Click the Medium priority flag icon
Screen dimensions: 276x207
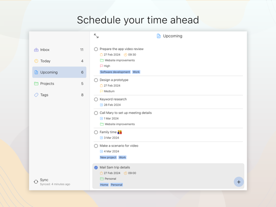pyautogui.click(x=101, y=91)
